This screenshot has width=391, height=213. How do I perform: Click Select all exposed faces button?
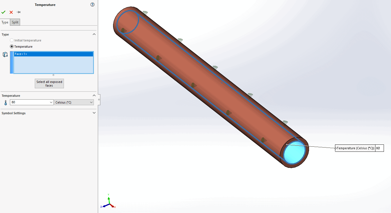[49, 84]
